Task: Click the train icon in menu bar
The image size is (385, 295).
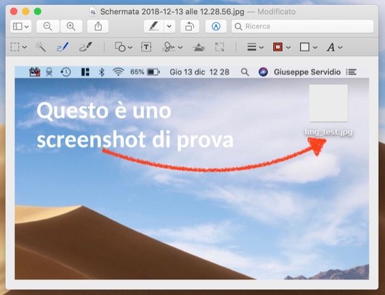Action: click(49, 72)
